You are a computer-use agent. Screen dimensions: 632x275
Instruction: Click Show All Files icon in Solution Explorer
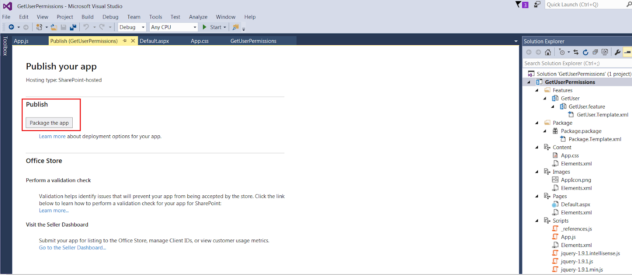click(x=605, y=52)
